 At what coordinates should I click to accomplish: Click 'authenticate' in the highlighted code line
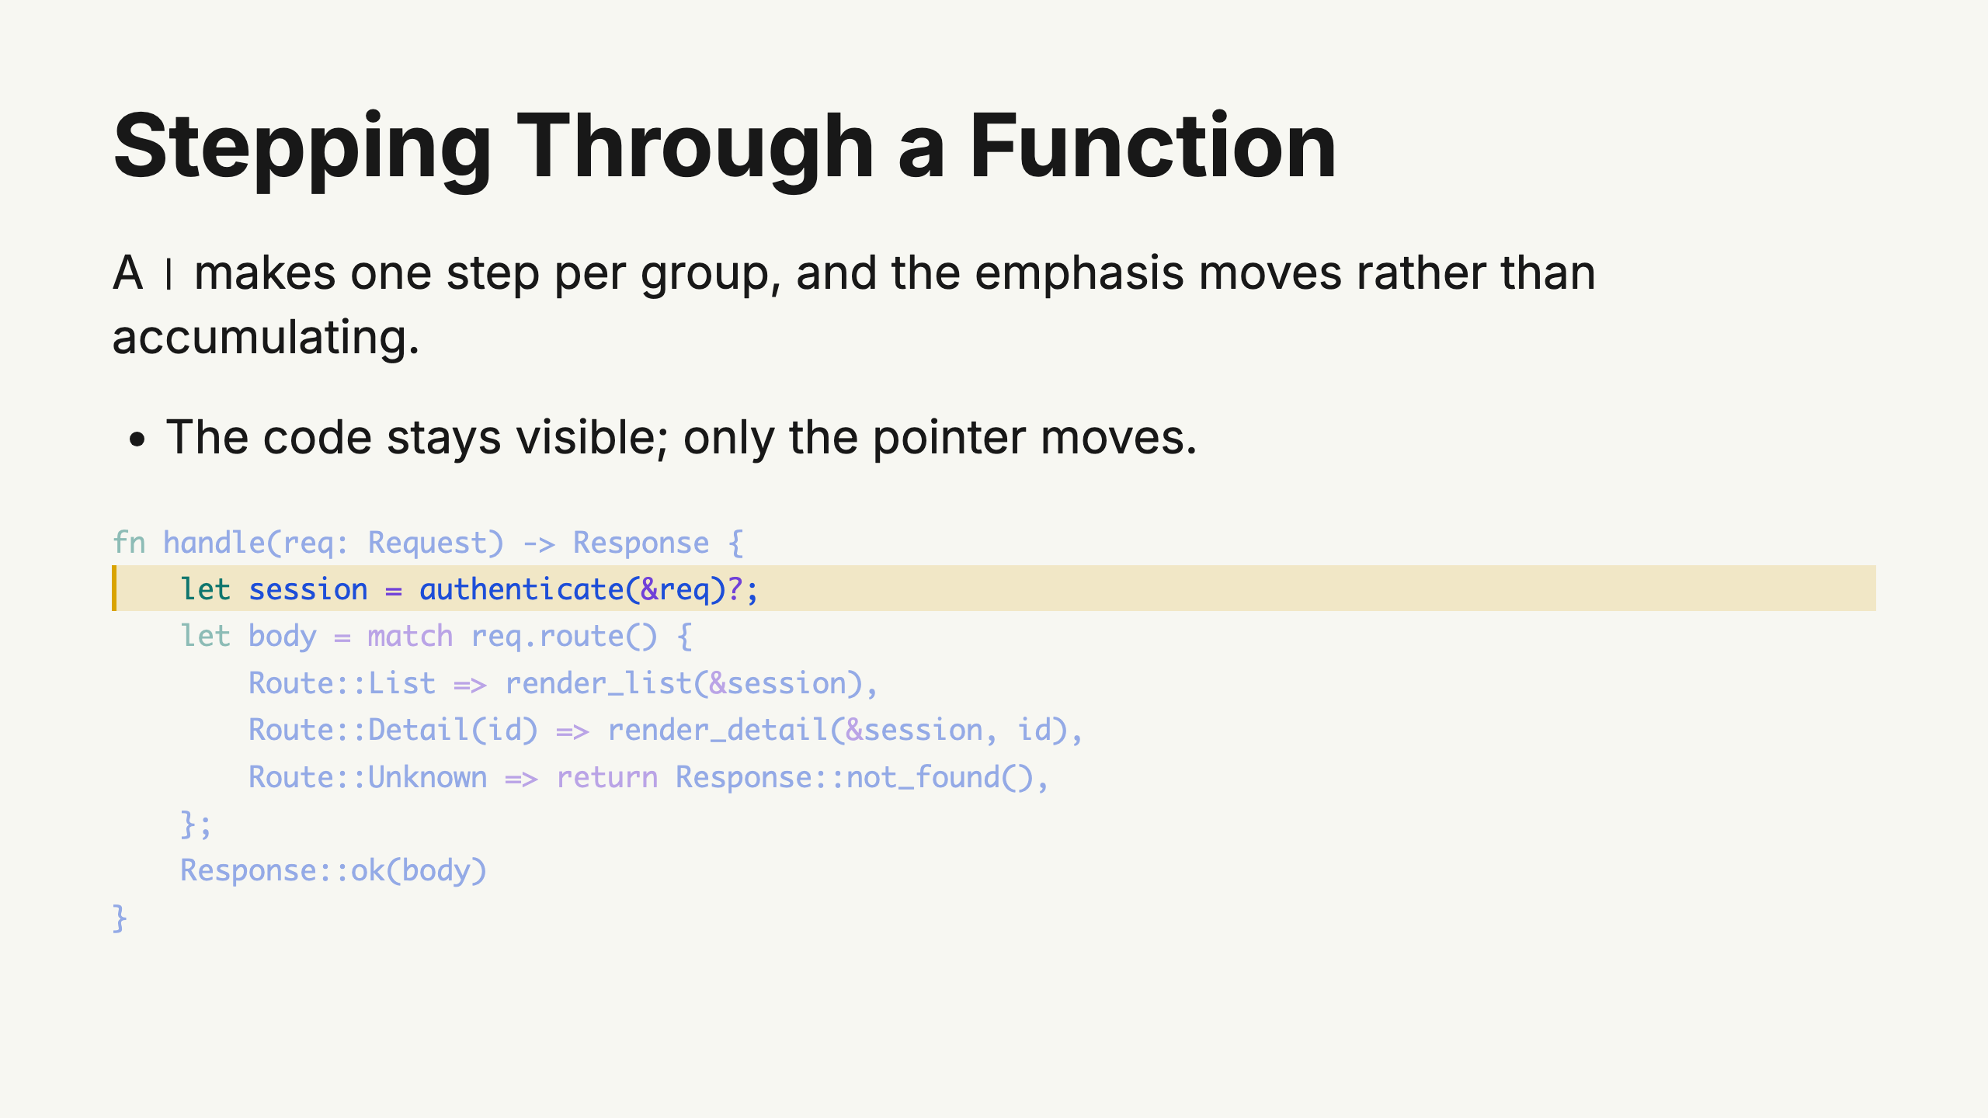522,589
